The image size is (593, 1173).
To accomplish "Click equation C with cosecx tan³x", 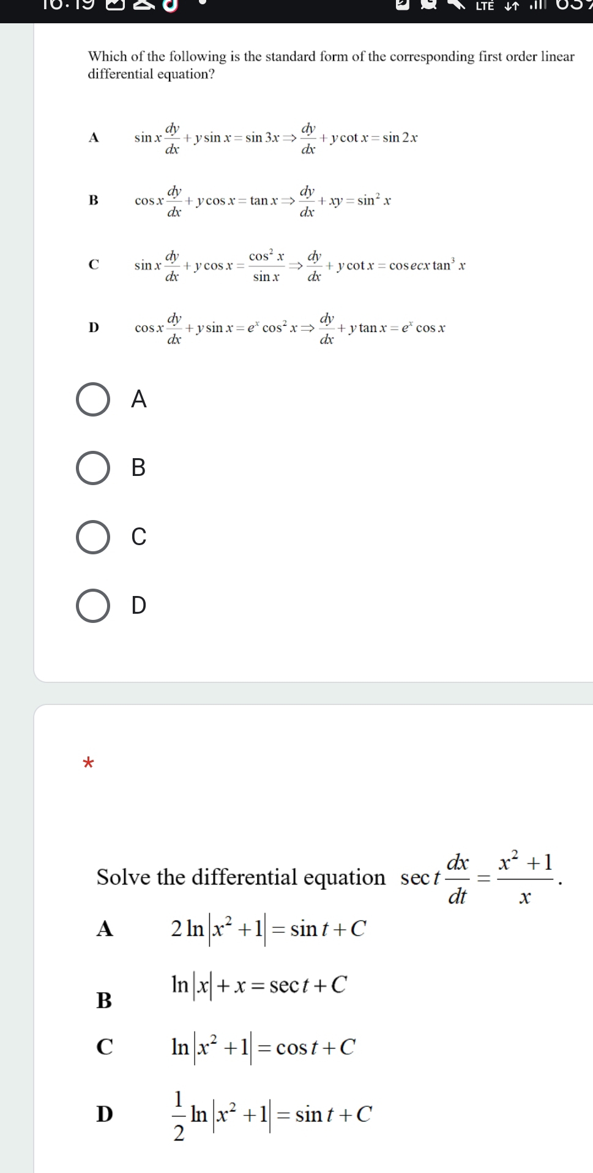I will point(300,266).
